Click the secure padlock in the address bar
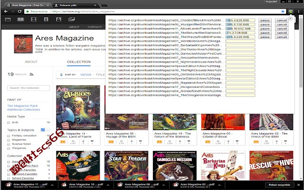 click(28, 11)
